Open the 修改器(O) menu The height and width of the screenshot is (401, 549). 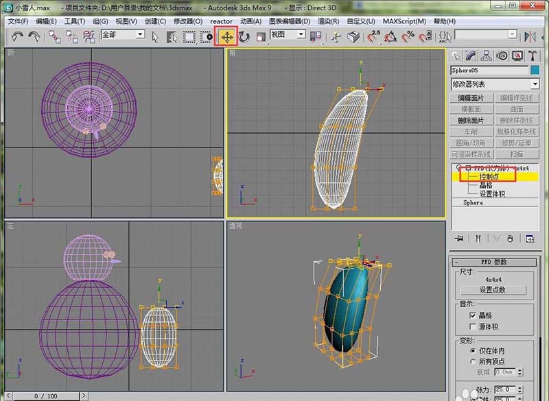pos(188,21)
